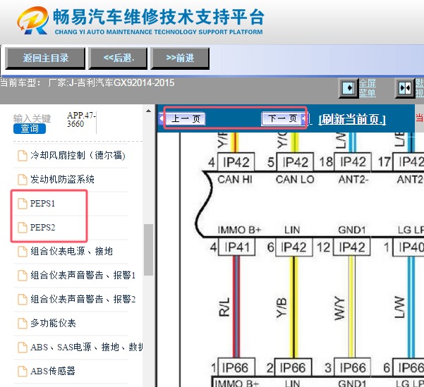Click the PEPS2 document icon
This screenshot has width=424, height=387.
point(23,228)
